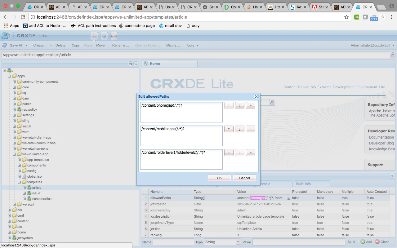397x248 pixels.
Task: Click the package manager icon in header
Action: coord(104,36)
